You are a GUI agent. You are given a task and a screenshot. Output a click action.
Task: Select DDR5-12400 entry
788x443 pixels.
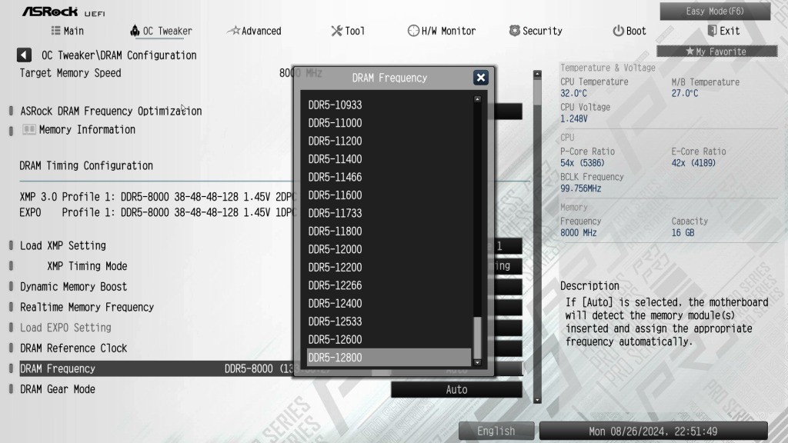tap(389, 303)
